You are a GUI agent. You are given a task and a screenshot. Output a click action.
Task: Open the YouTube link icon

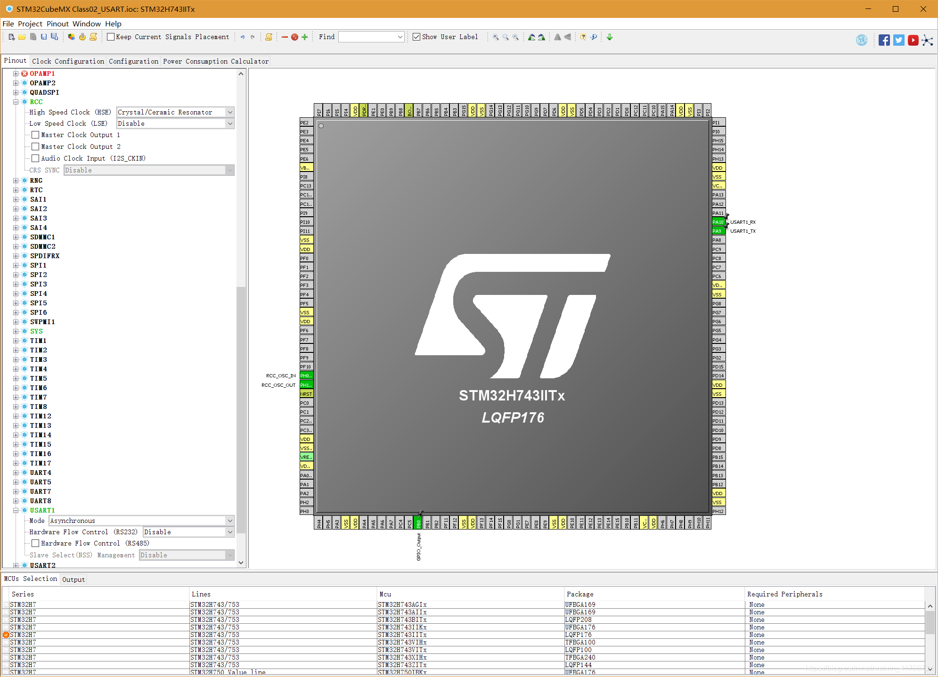tap(913, 40)
